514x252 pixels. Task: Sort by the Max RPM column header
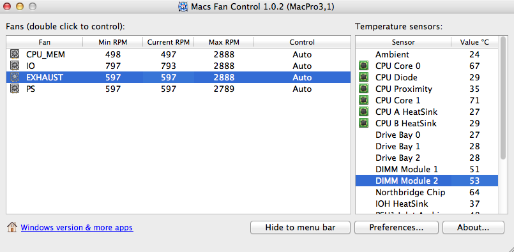click(x=224, y=42)
